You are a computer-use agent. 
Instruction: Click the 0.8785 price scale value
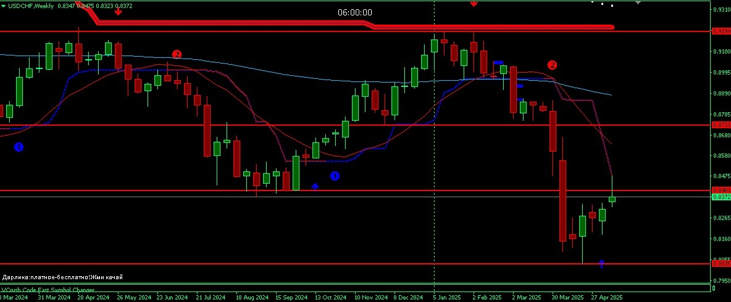[x=721, y=114]
